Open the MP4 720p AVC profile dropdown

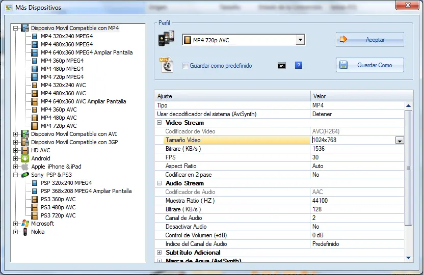click(x=300, y=40)
